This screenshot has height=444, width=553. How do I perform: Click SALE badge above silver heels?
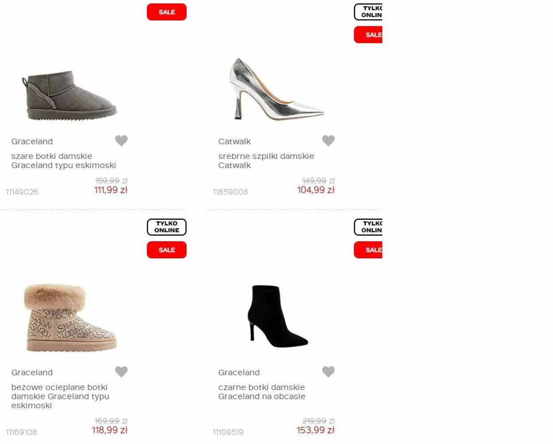[x=368, y=35]
